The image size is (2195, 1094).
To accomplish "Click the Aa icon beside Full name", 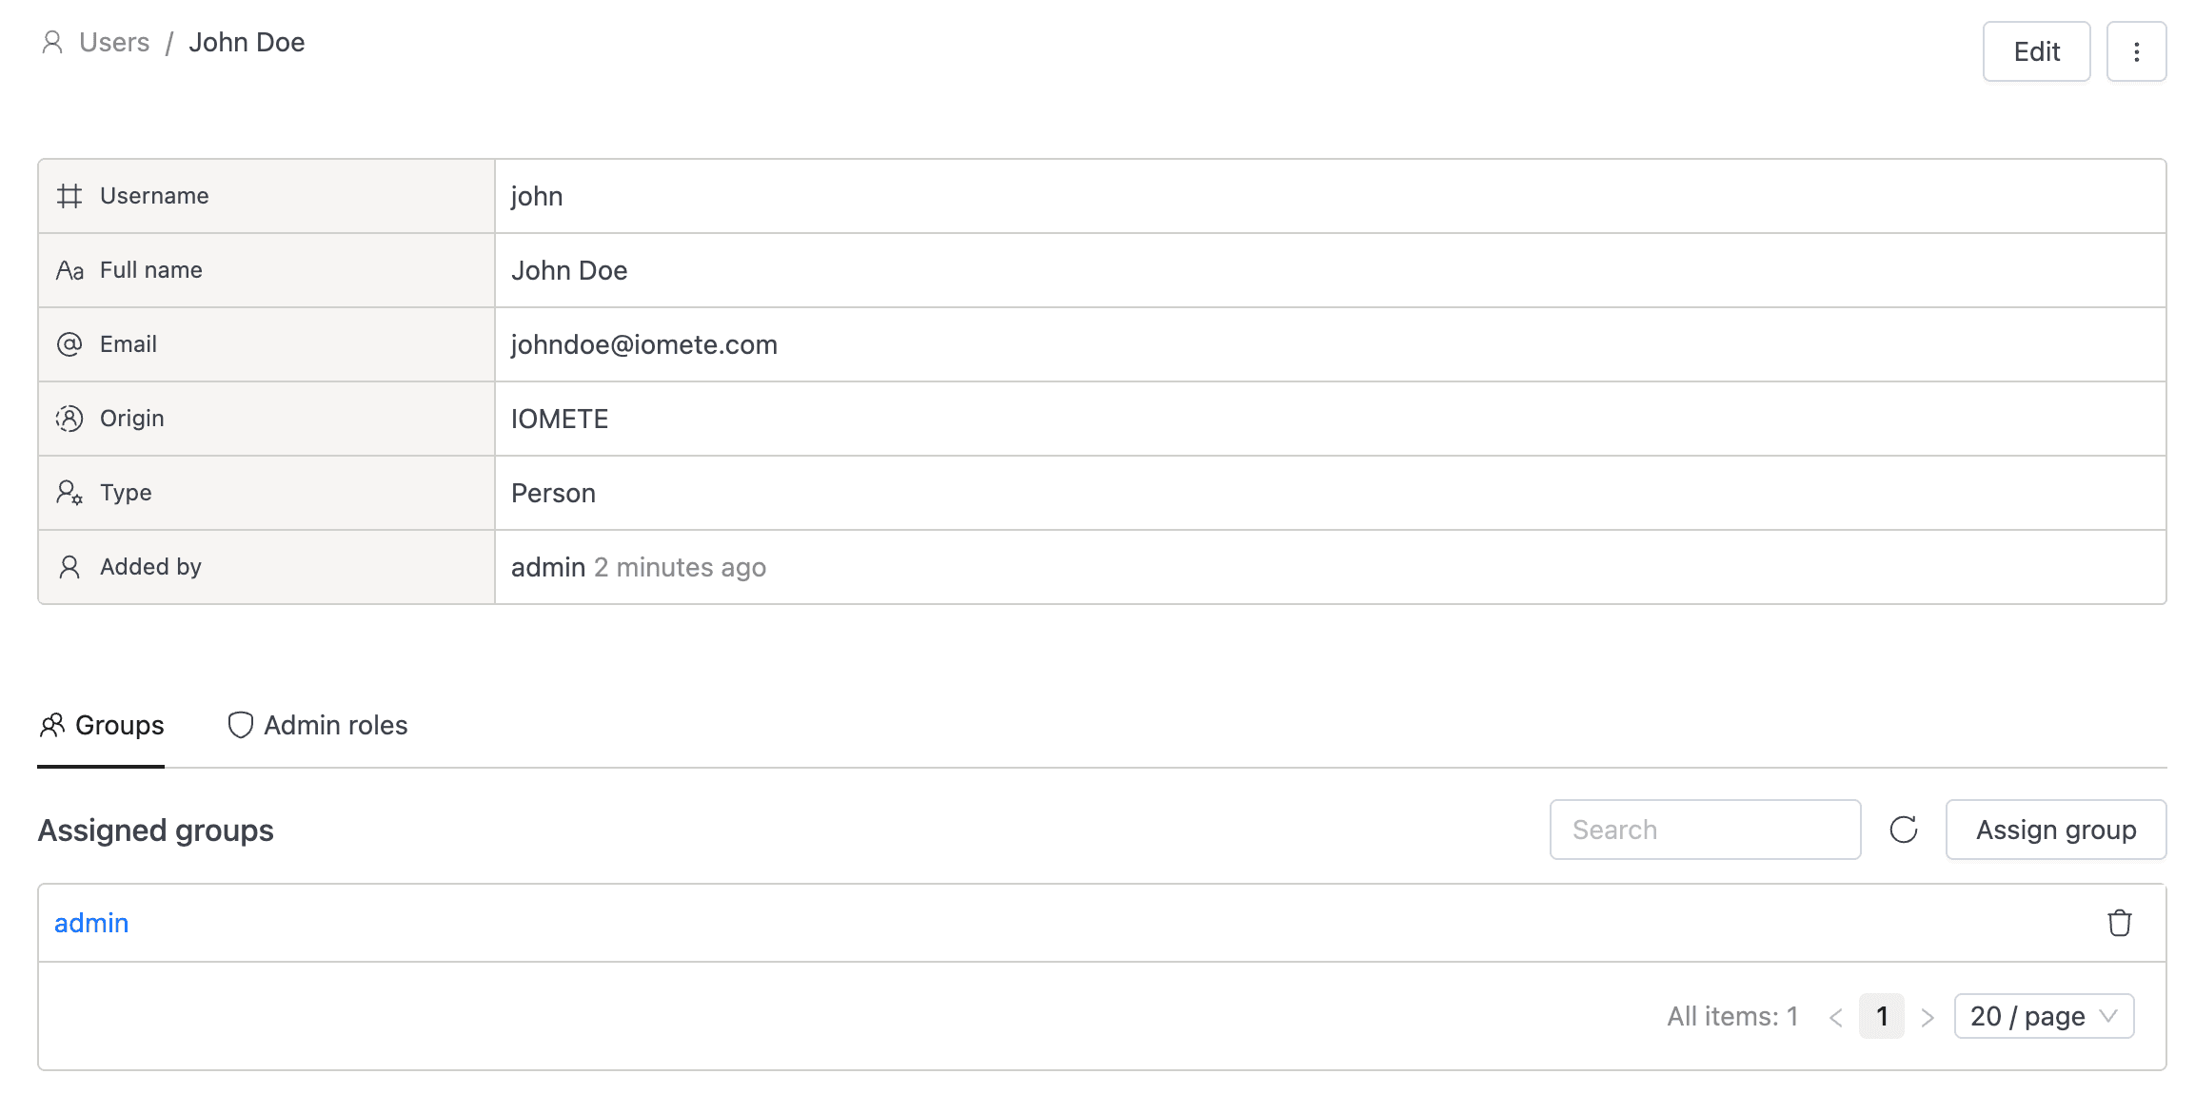I will (69, 270).
